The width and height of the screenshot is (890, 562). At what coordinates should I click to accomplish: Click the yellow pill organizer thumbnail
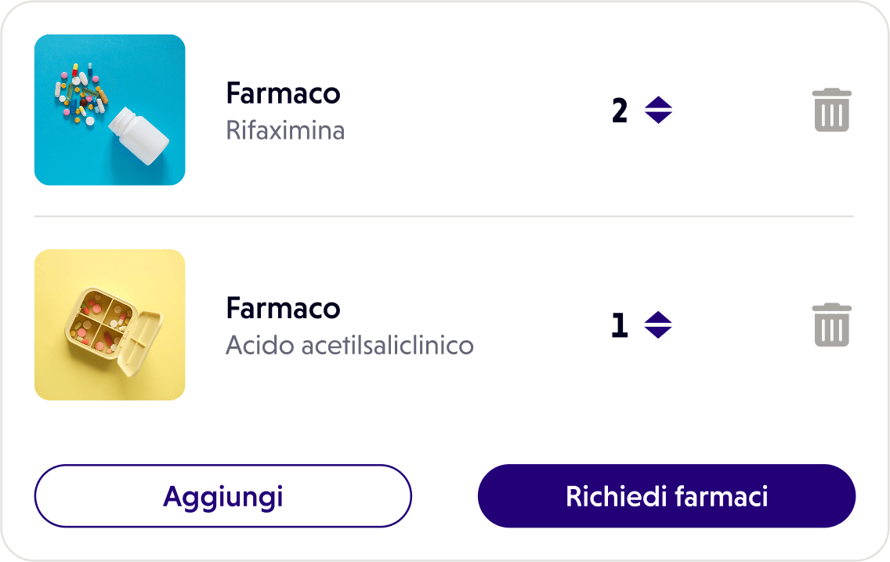click(x=110, y=324)
